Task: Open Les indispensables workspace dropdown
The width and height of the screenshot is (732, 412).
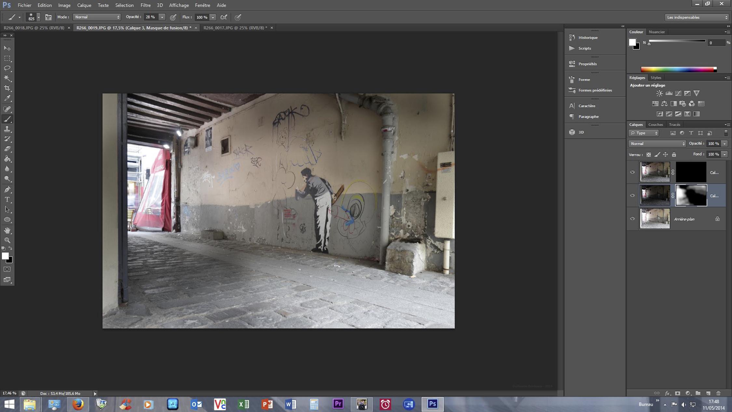Action: [x=697, y=17]
